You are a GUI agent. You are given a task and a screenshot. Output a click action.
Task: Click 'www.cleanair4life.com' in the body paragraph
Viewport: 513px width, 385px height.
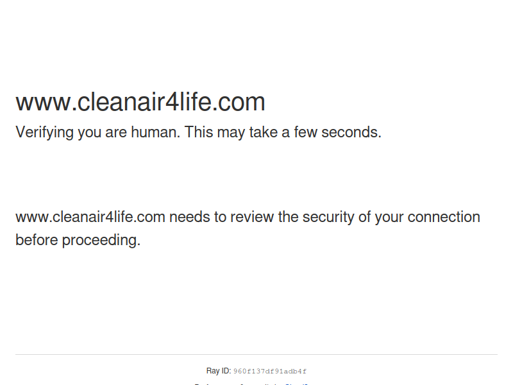point(90,217)
